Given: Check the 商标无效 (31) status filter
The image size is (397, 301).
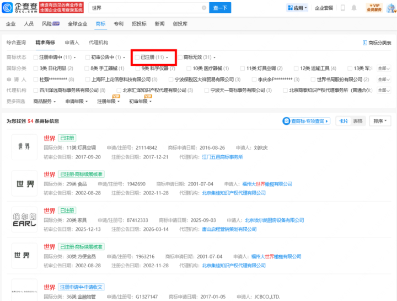Looking at the screenshot, I should click(180, 57).
